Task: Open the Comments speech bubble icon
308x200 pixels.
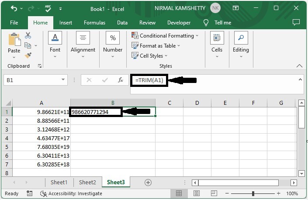Action: 296,22
